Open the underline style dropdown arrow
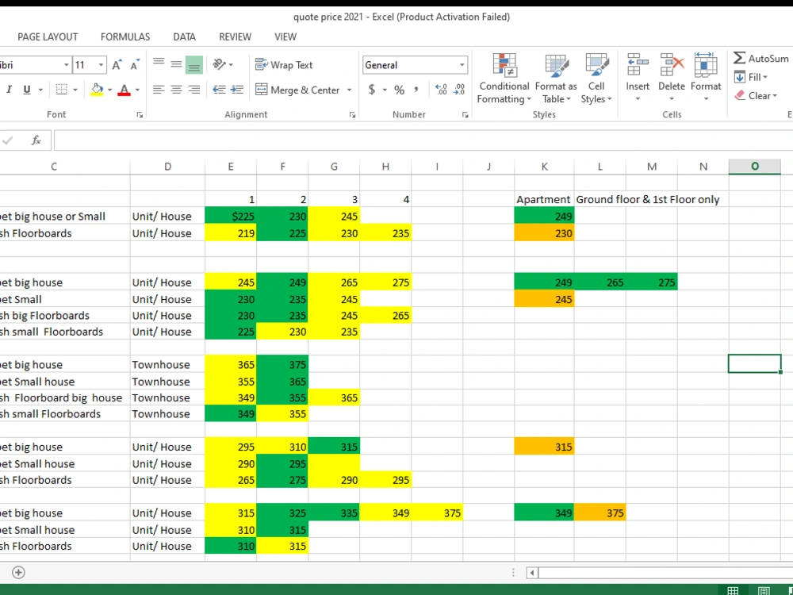 pos(40,90)
